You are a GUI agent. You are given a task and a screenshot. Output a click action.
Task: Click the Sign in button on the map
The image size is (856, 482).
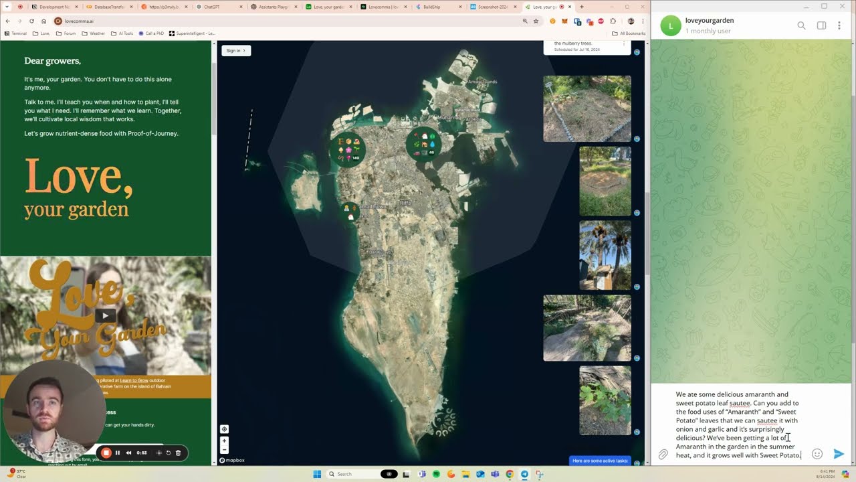[235, 50]
